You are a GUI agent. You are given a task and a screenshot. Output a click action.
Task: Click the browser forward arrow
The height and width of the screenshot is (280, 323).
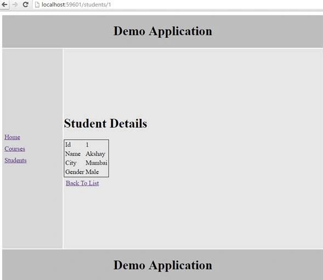point(15,4)
